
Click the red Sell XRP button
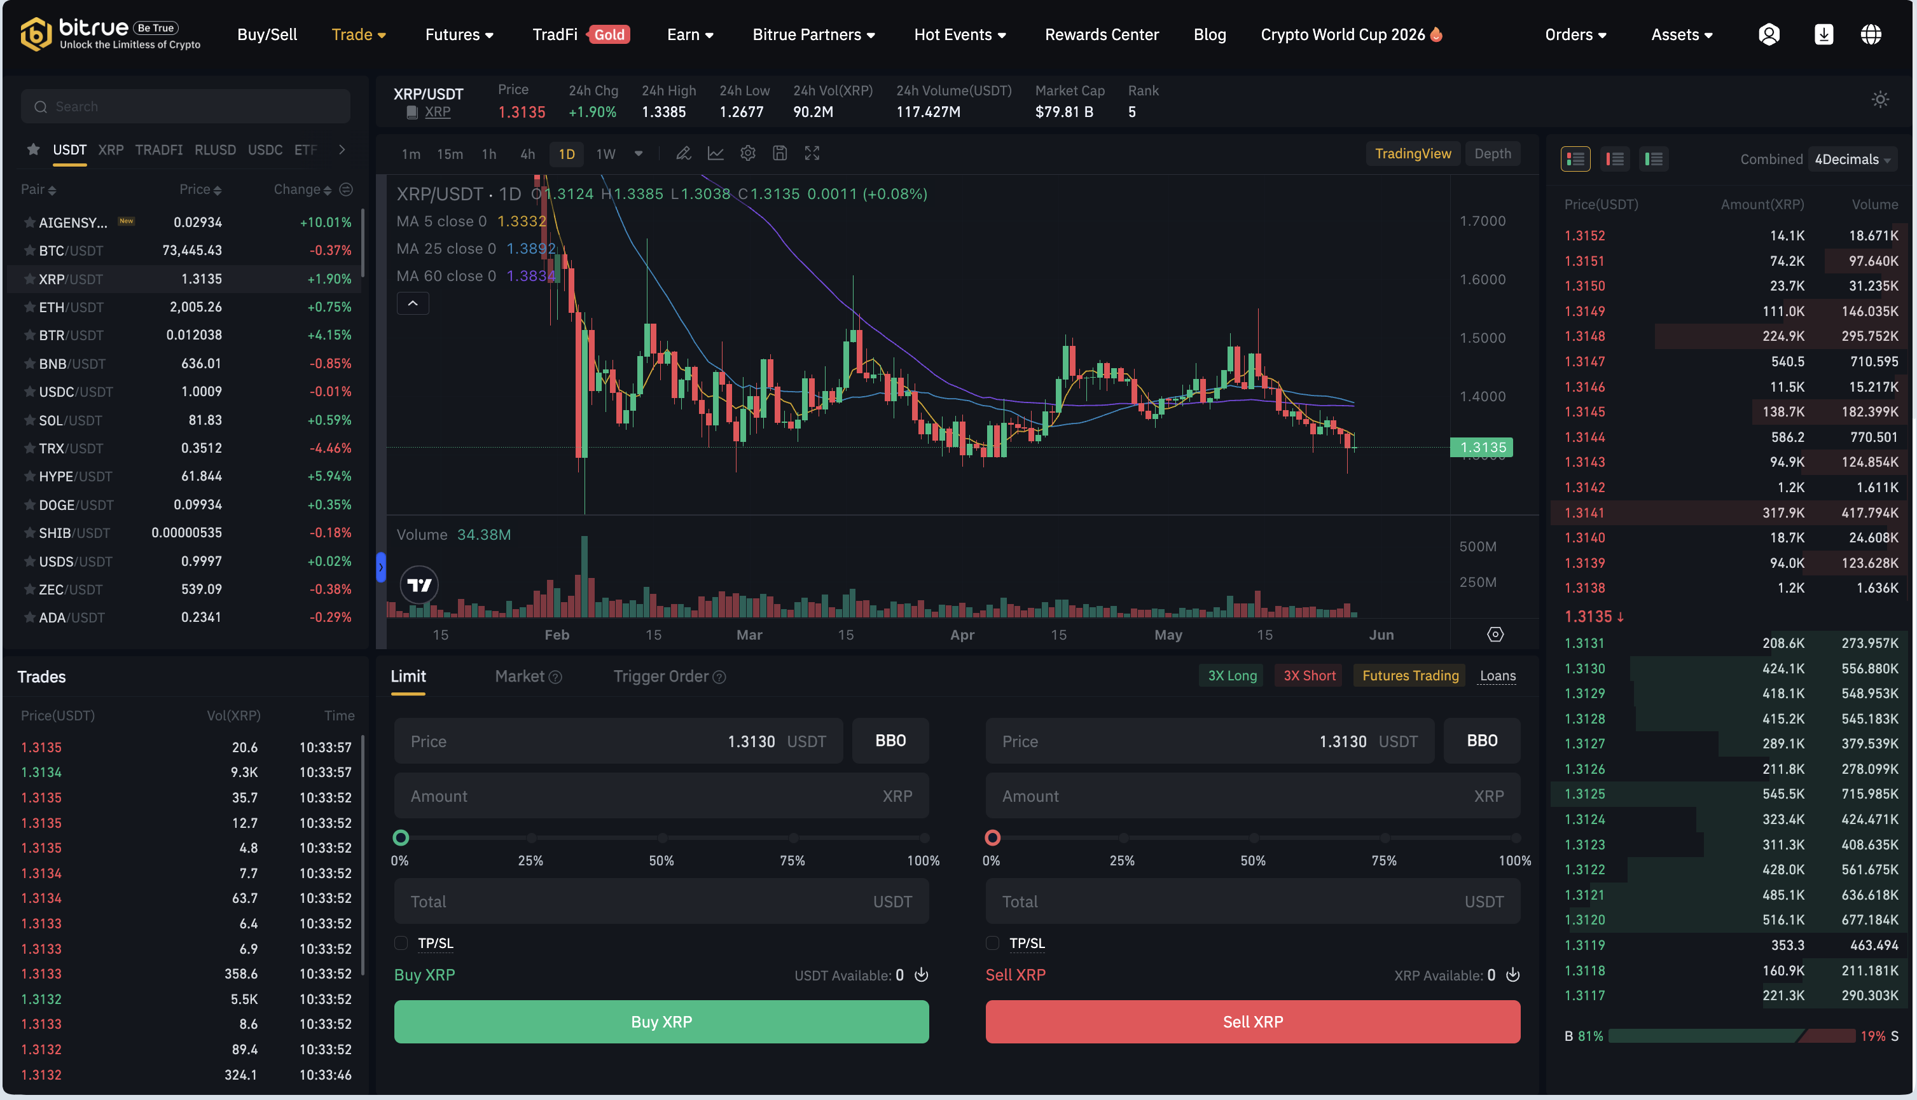click(x=1253, y=1022)
